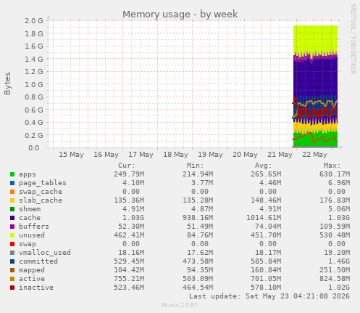Click the 'Cur:' column header
Viewport: 360px width, 313px height.
pos(127,166)
